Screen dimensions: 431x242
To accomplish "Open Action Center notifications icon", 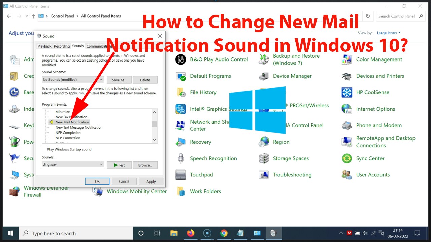I will pos(417,233).
